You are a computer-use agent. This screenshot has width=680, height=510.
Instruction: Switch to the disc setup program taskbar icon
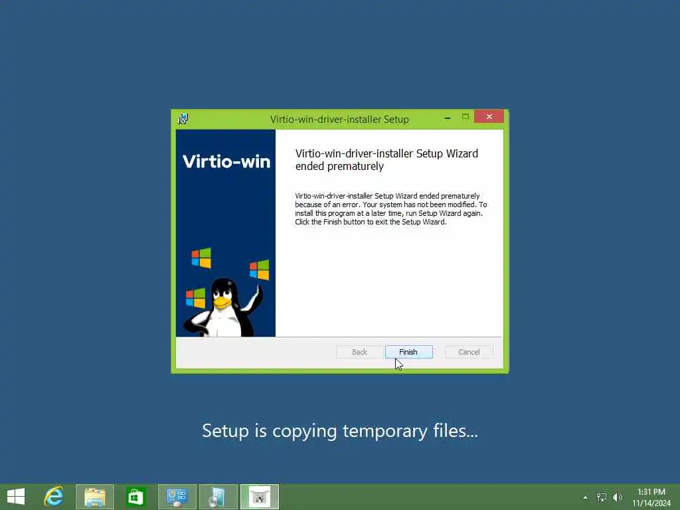pos(218,497)
